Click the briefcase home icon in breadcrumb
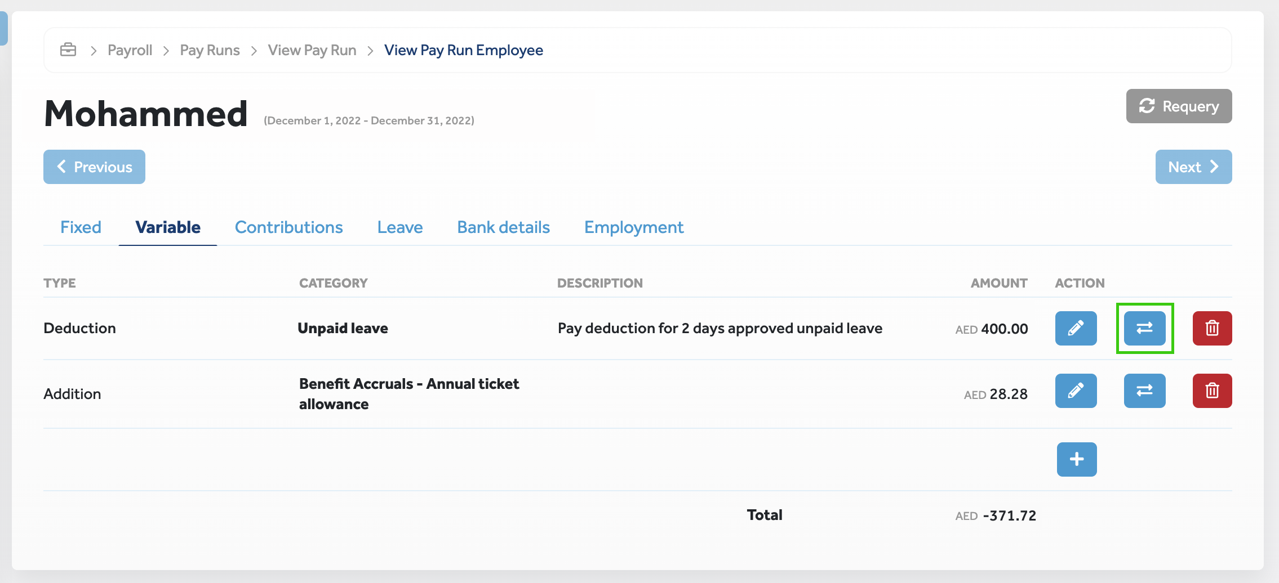Viewport: 1279px width, 583px height. 68,50
